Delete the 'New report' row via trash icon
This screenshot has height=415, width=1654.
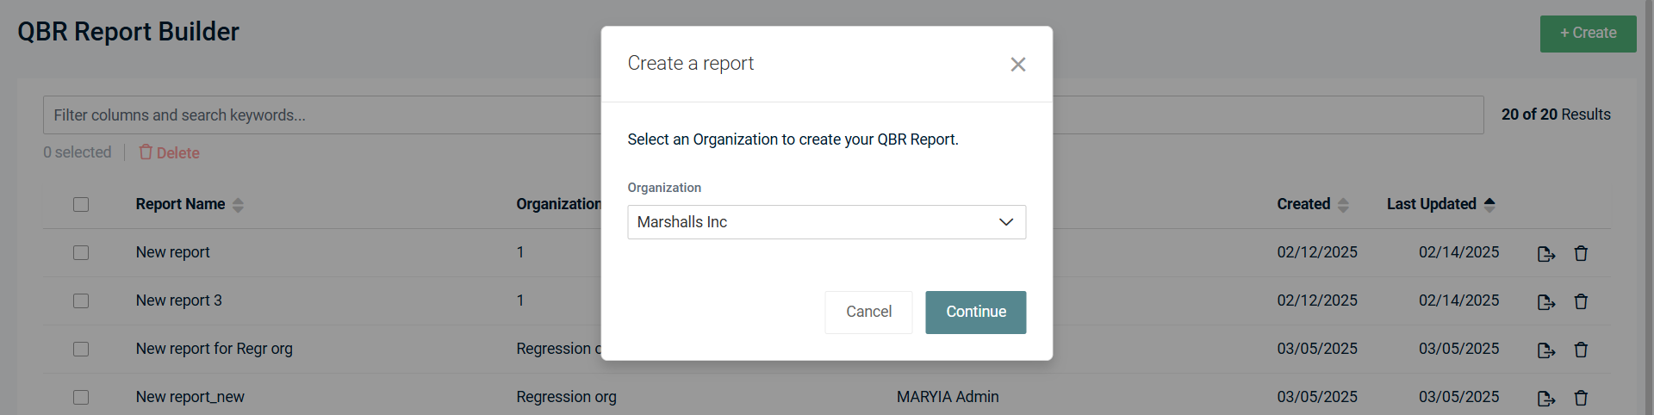click(x=1580, y=254)
